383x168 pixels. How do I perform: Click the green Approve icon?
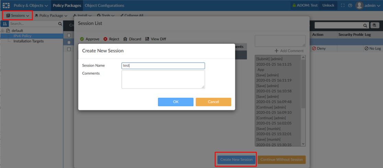pos(82,39)
